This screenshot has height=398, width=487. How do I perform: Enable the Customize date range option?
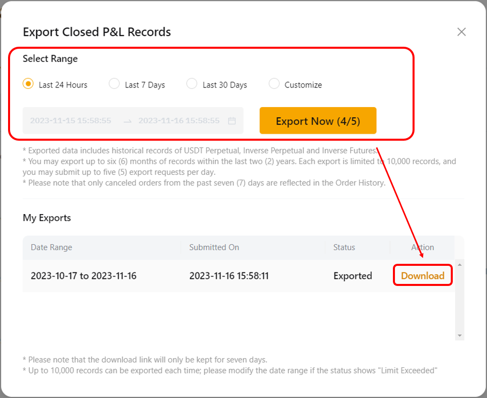[x=274, y=84]
